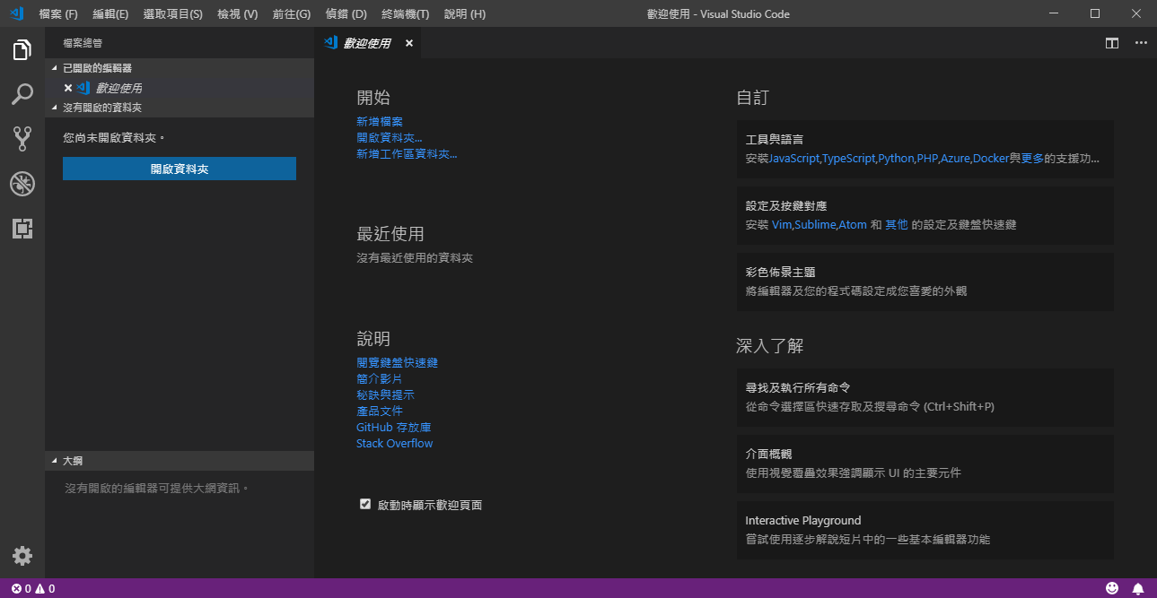Click the Vim keybindings link
Viewport: 1157px width, 598px height.
782,225
